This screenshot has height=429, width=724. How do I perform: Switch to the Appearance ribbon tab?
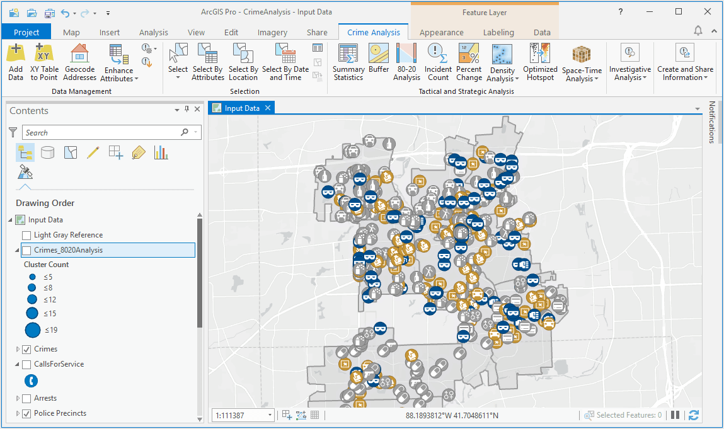pyautogui.click(x=441, y=31)
